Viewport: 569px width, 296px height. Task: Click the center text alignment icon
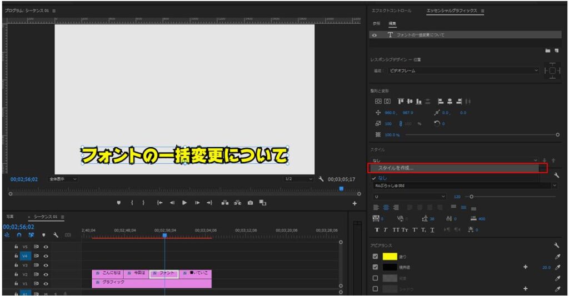pyautogui.click(x=385, y=207)
